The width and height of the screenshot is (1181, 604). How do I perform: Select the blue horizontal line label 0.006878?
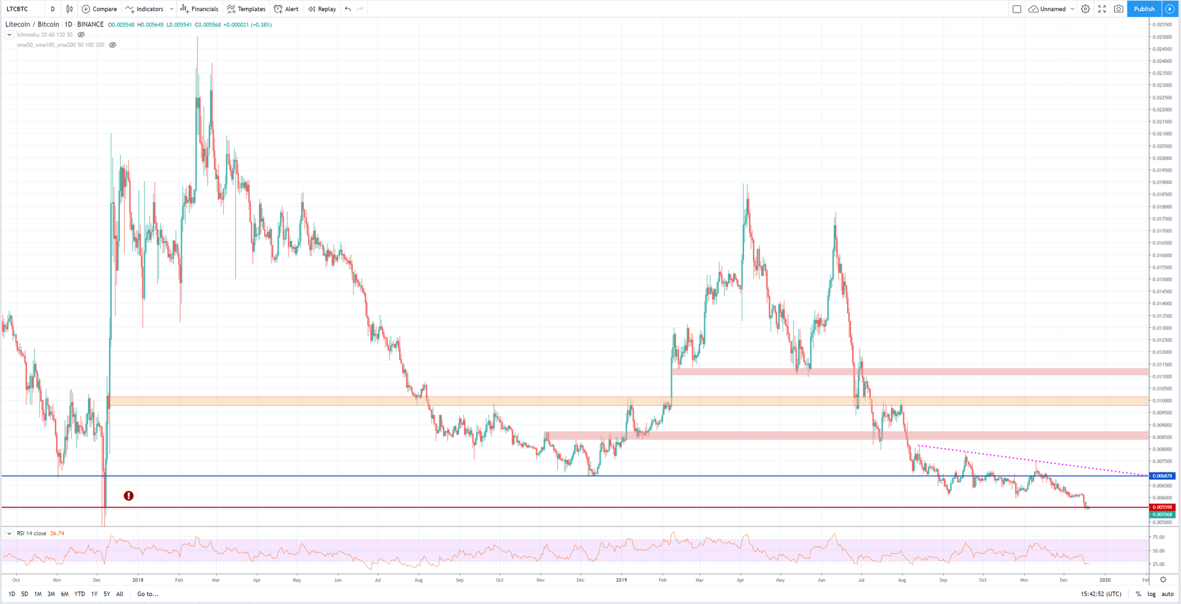(1162, 476)
